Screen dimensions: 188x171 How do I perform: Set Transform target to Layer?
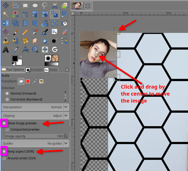[21, 81]
